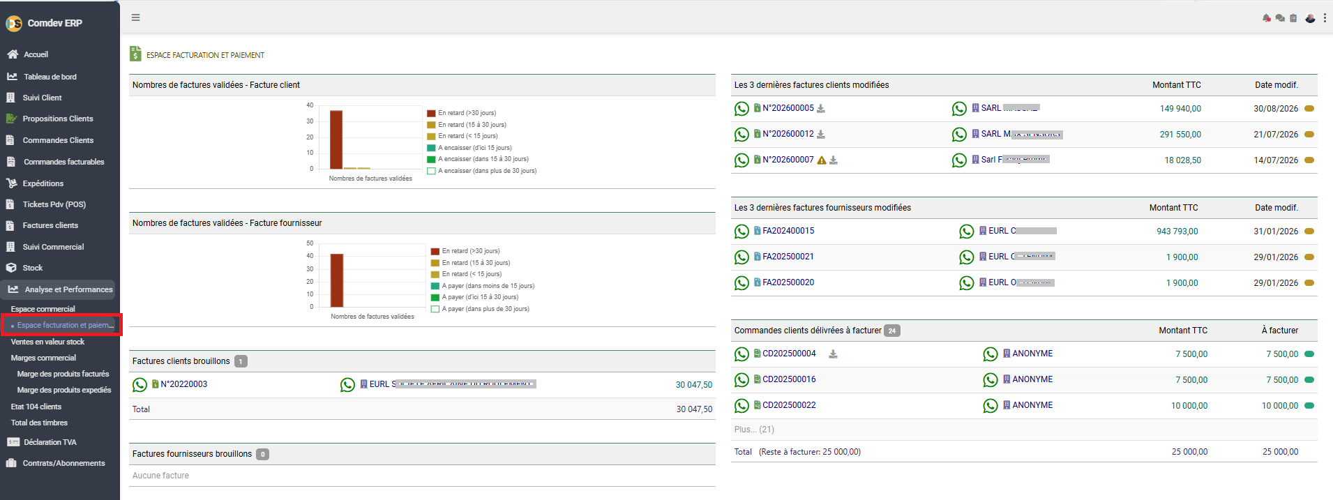
Task: Go to Accueil in sidebar
Action: (x=36, y=54)
